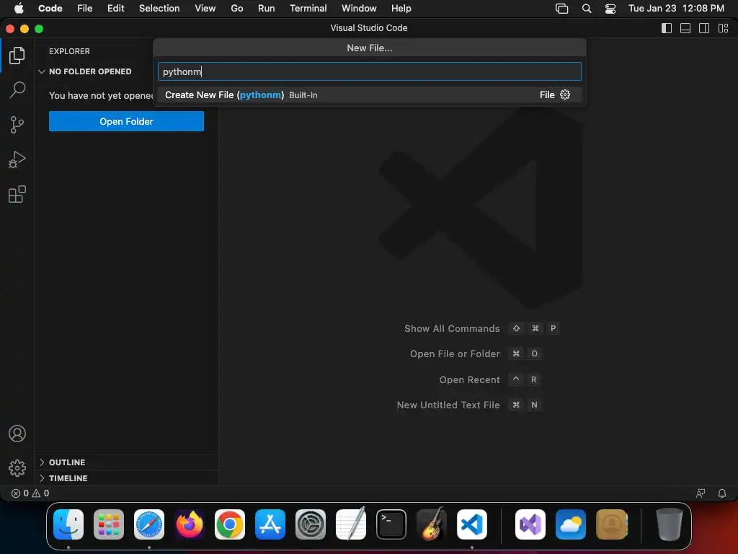Viewport: 738px width, 554px height.
Task: Toggle Primary Side Bar layout icon
Action: pyautogui.click(x=667, y=28)
